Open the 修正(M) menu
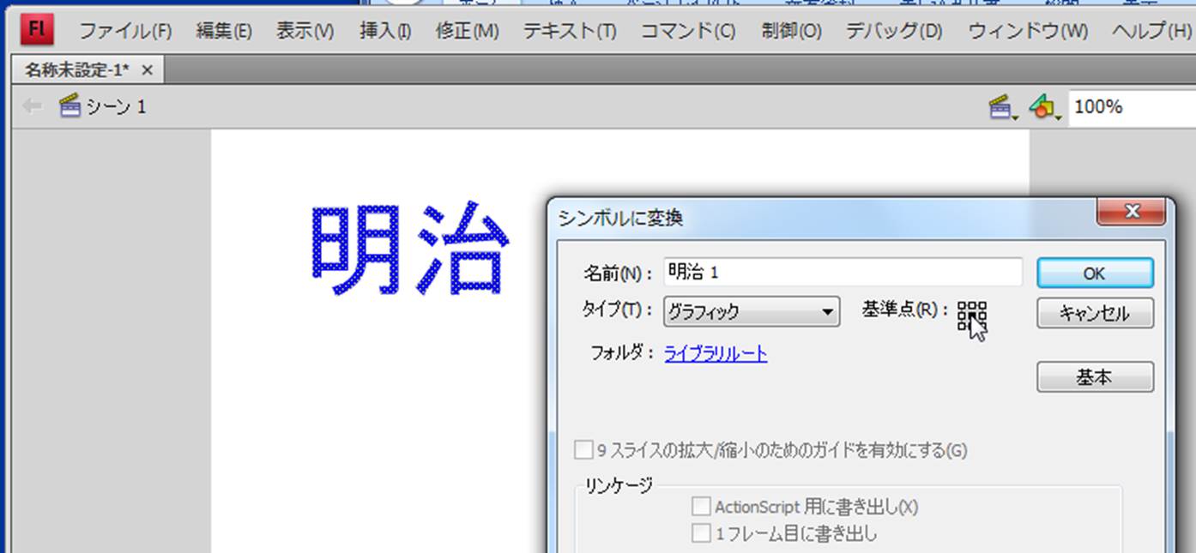This screenshot has height=553, width=1196. 467,32
